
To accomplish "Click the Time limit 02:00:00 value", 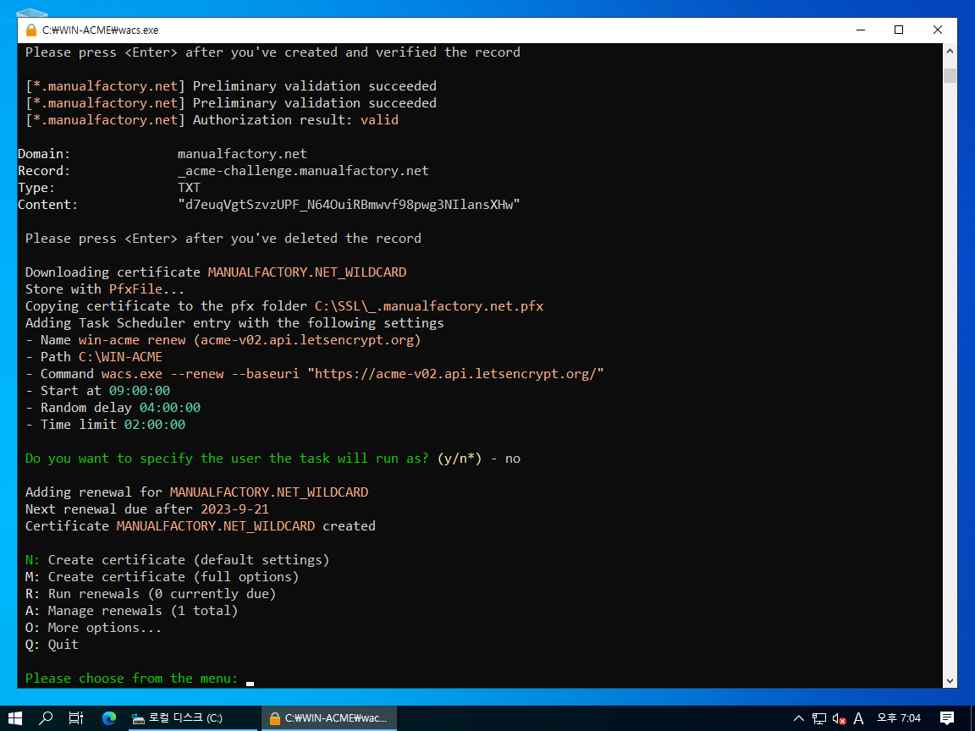I will [155, 425].
